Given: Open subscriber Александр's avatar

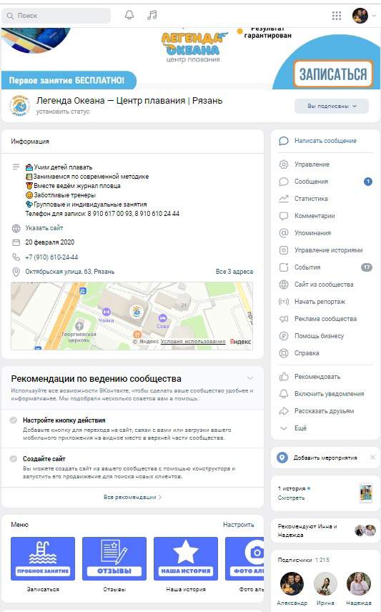Looking at the screenshot, I should click(x=292, y=584).
